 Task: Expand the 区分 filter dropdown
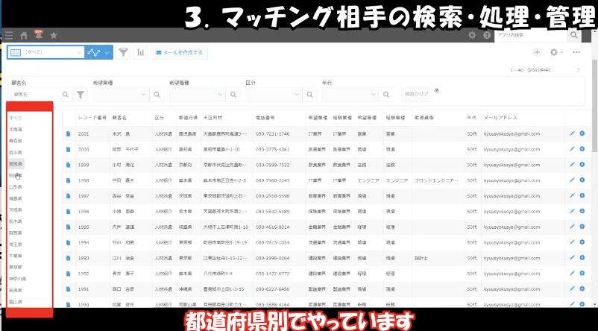point(296,95)
